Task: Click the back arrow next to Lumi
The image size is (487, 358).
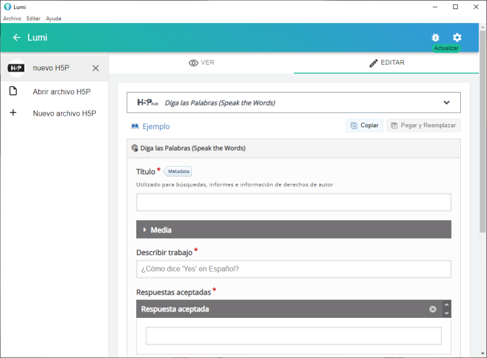Action: coord(16,38)
